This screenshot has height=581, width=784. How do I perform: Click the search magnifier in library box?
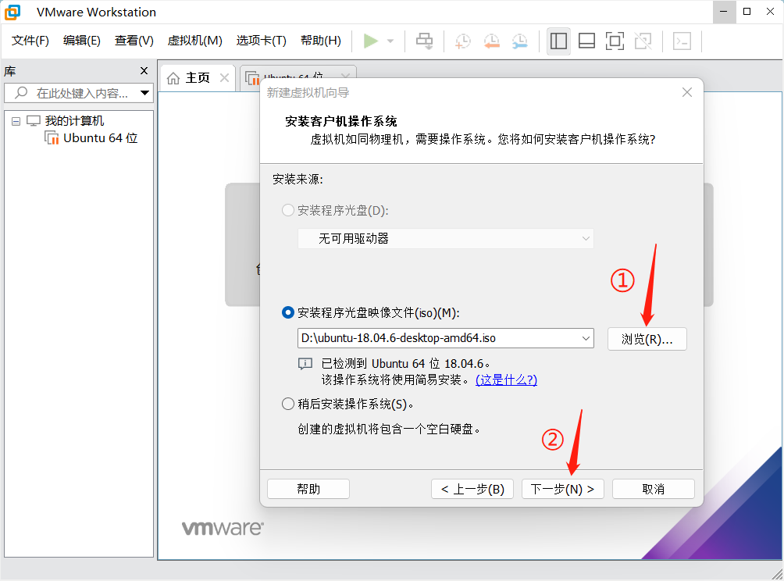pyautogui.click(x=21, y=92)
